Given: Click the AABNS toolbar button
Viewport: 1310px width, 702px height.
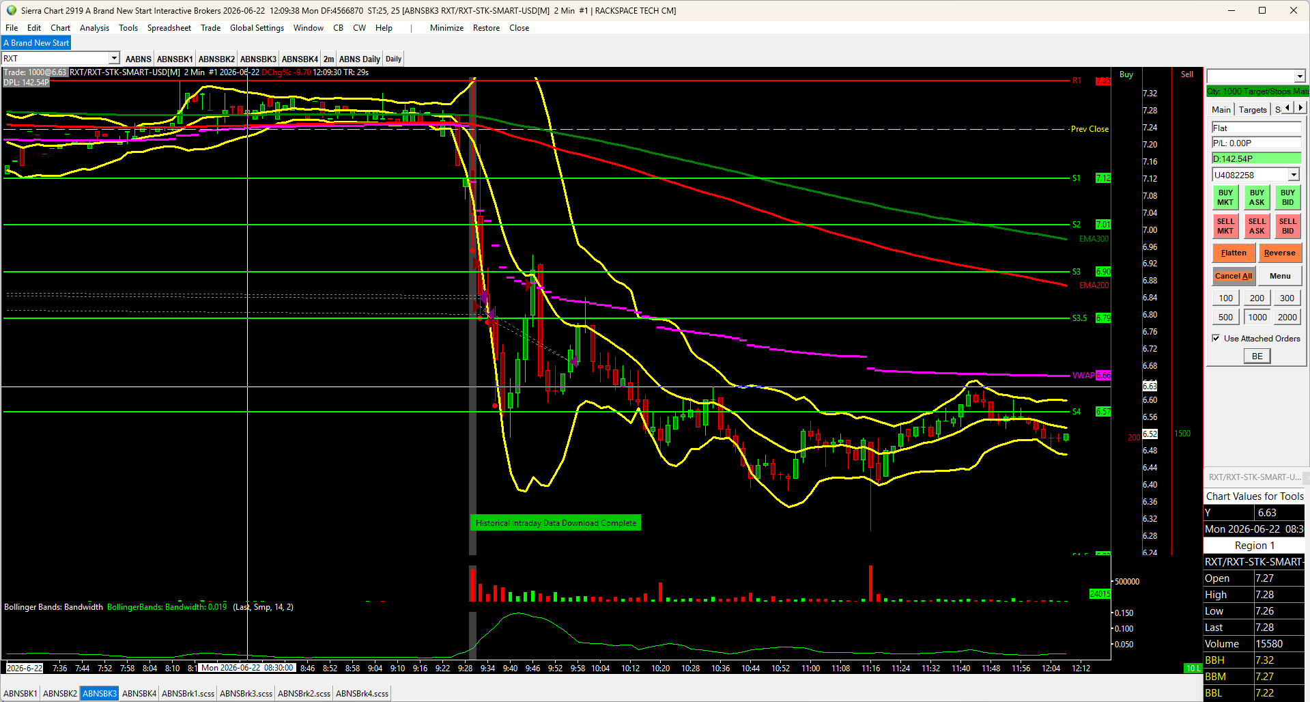Looking at the screenshot, I should tap(138, 59).
